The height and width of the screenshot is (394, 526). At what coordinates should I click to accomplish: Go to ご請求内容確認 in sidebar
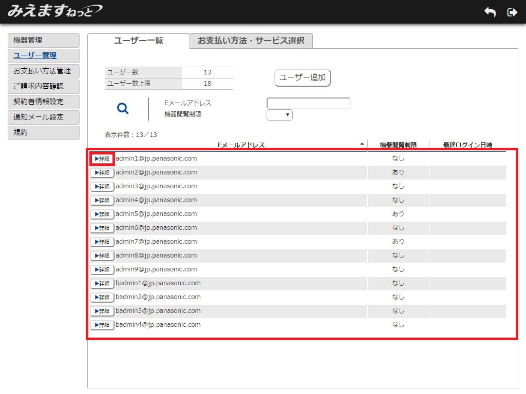tap(44, 87)
